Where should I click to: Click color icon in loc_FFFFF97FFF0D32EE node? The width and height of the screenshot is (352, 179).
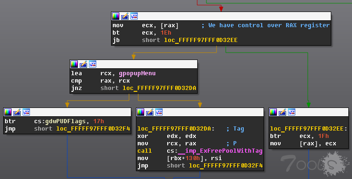[x=273, y=112]
